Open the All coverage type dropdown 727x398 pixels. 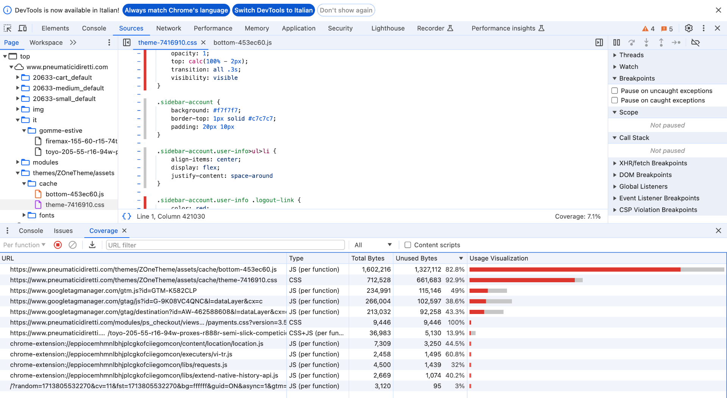373,245
